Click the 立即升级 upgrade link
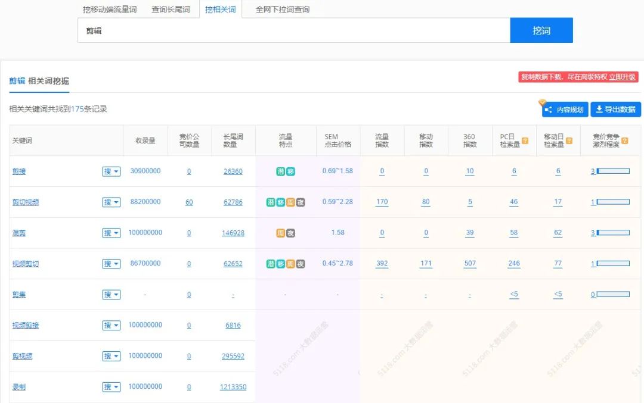Screen dimensions: 644x403 [622, 77]
